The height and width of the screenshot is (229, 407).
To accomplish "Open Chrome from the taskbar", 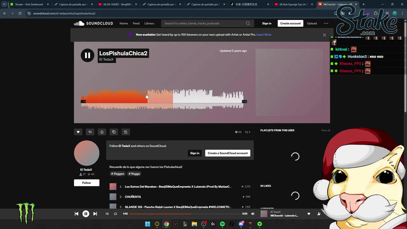I will 166,224.
